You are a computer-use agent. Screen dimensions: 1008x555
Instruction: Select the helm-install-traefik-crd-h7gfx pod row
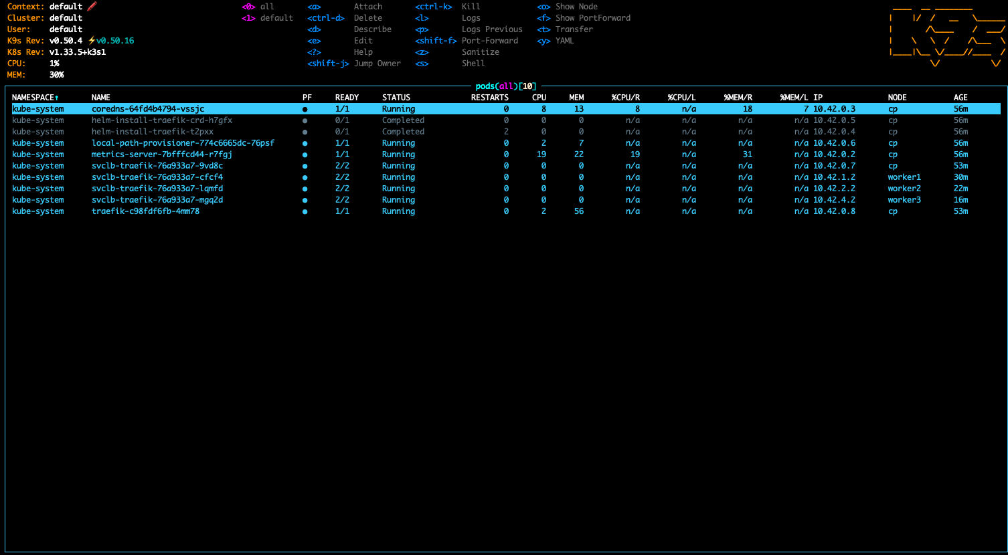[x=161, y=120]
